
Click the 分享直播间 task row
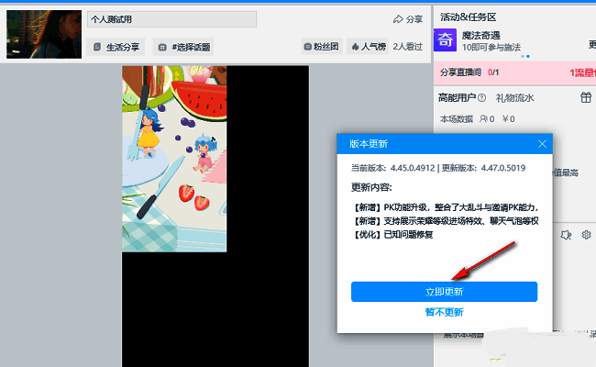(x=514, y=72)
